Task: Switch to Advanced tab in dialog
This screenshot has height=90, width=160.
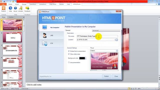Action: pos(106,30)
